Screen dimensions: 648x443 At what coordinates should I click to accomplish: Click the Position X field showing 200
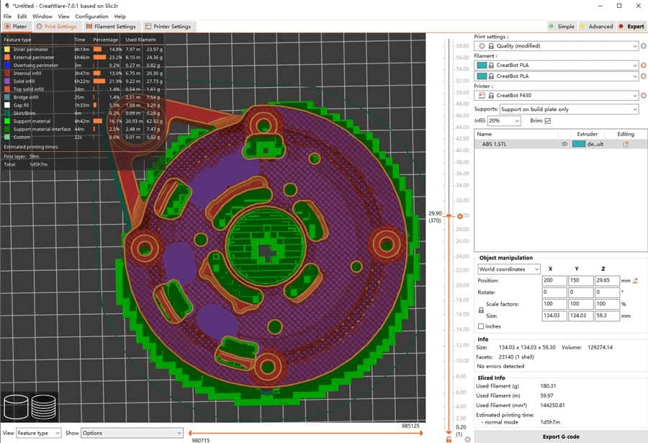[554, 280]
